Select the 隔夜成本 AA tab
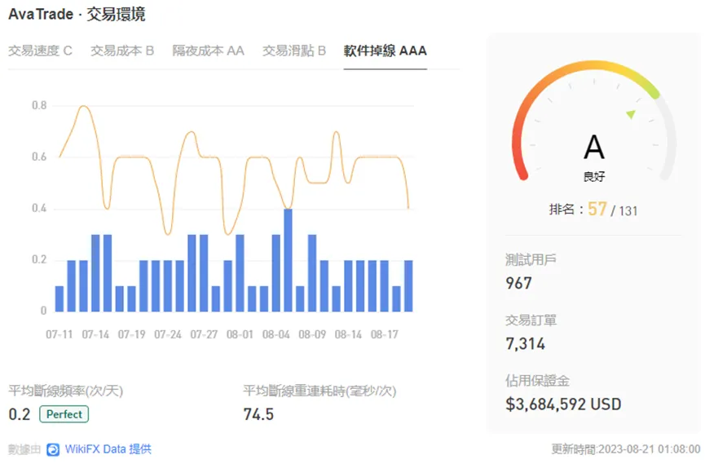The width and height of the screenshot is (705, 464). tap(208, 51)
